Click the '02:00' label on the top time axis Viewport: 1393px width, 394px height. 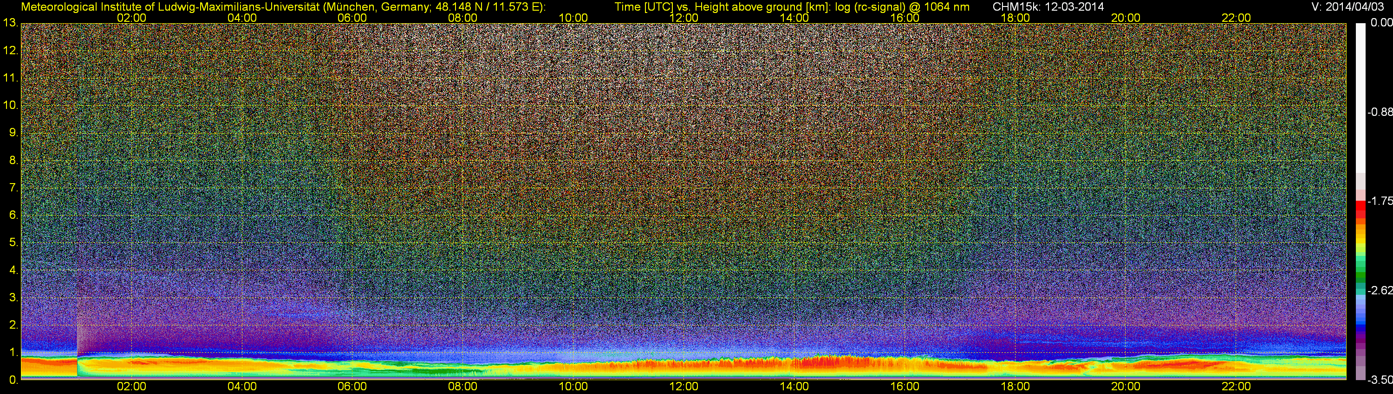pyautogui.click(x=131, y=18)
